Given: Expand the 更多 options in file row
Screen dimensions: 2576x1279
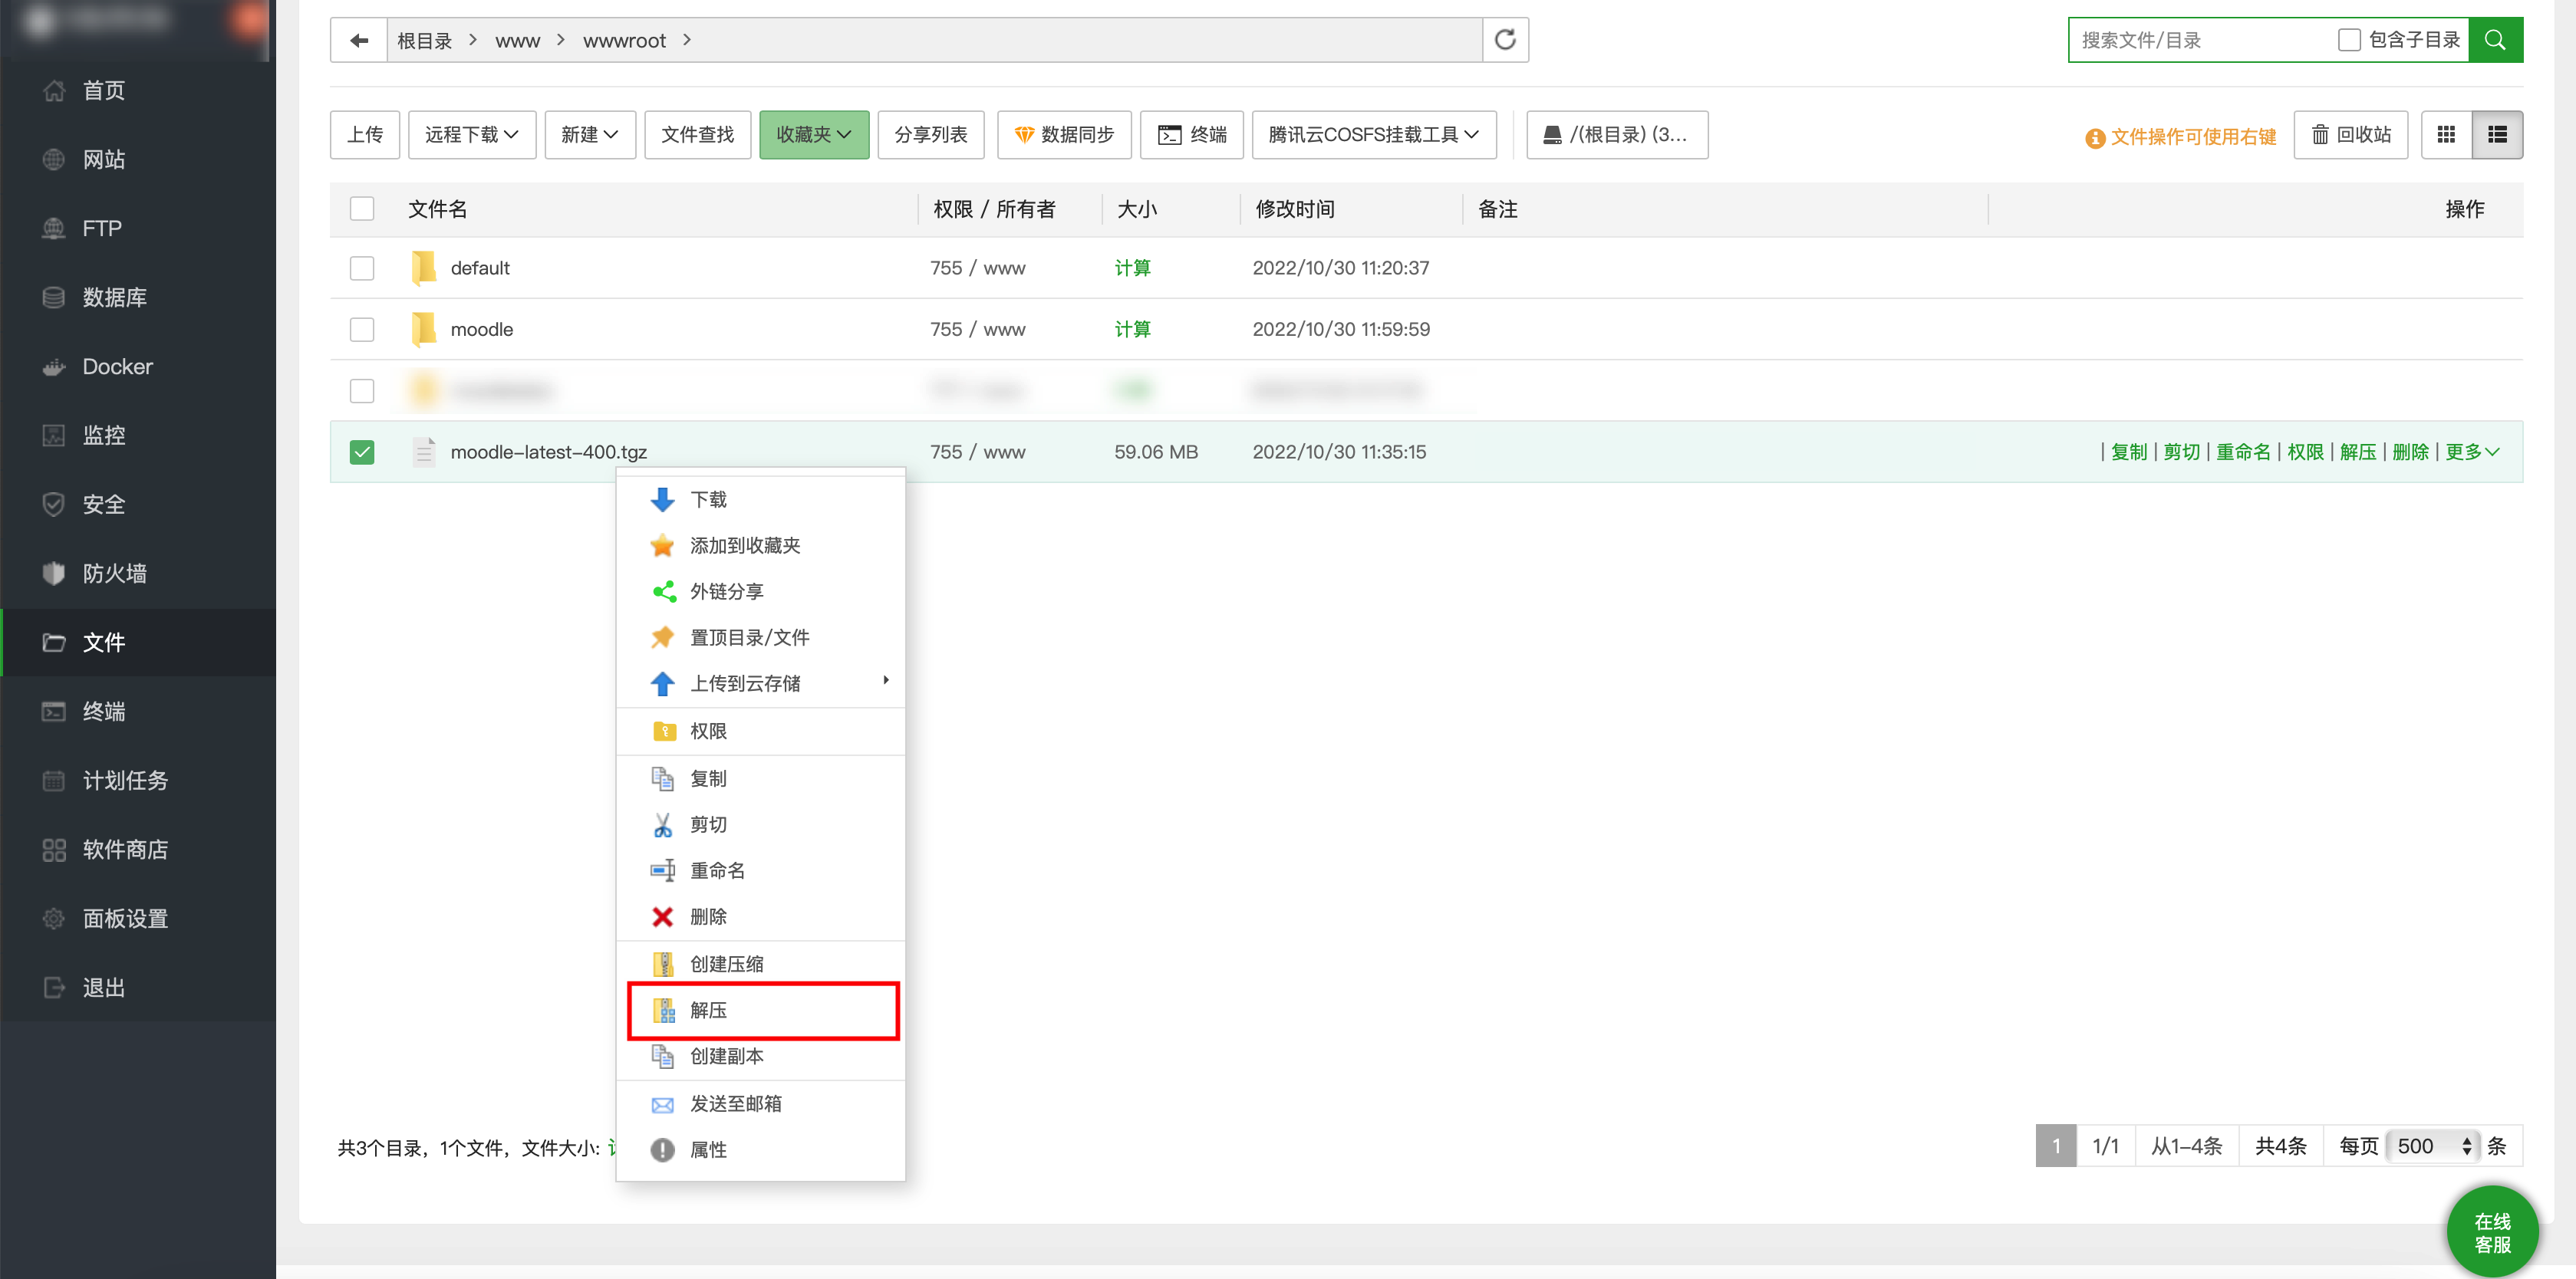Looking at the screenshot, I should click(2471, 452).
